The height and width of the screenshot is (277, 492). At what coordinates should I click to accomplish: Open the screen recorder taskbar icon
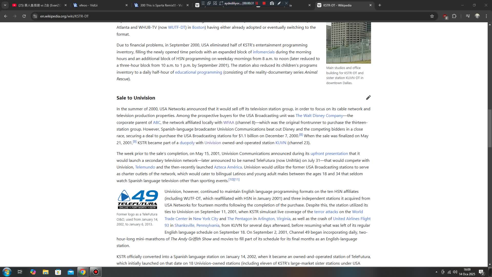point(96,272)
